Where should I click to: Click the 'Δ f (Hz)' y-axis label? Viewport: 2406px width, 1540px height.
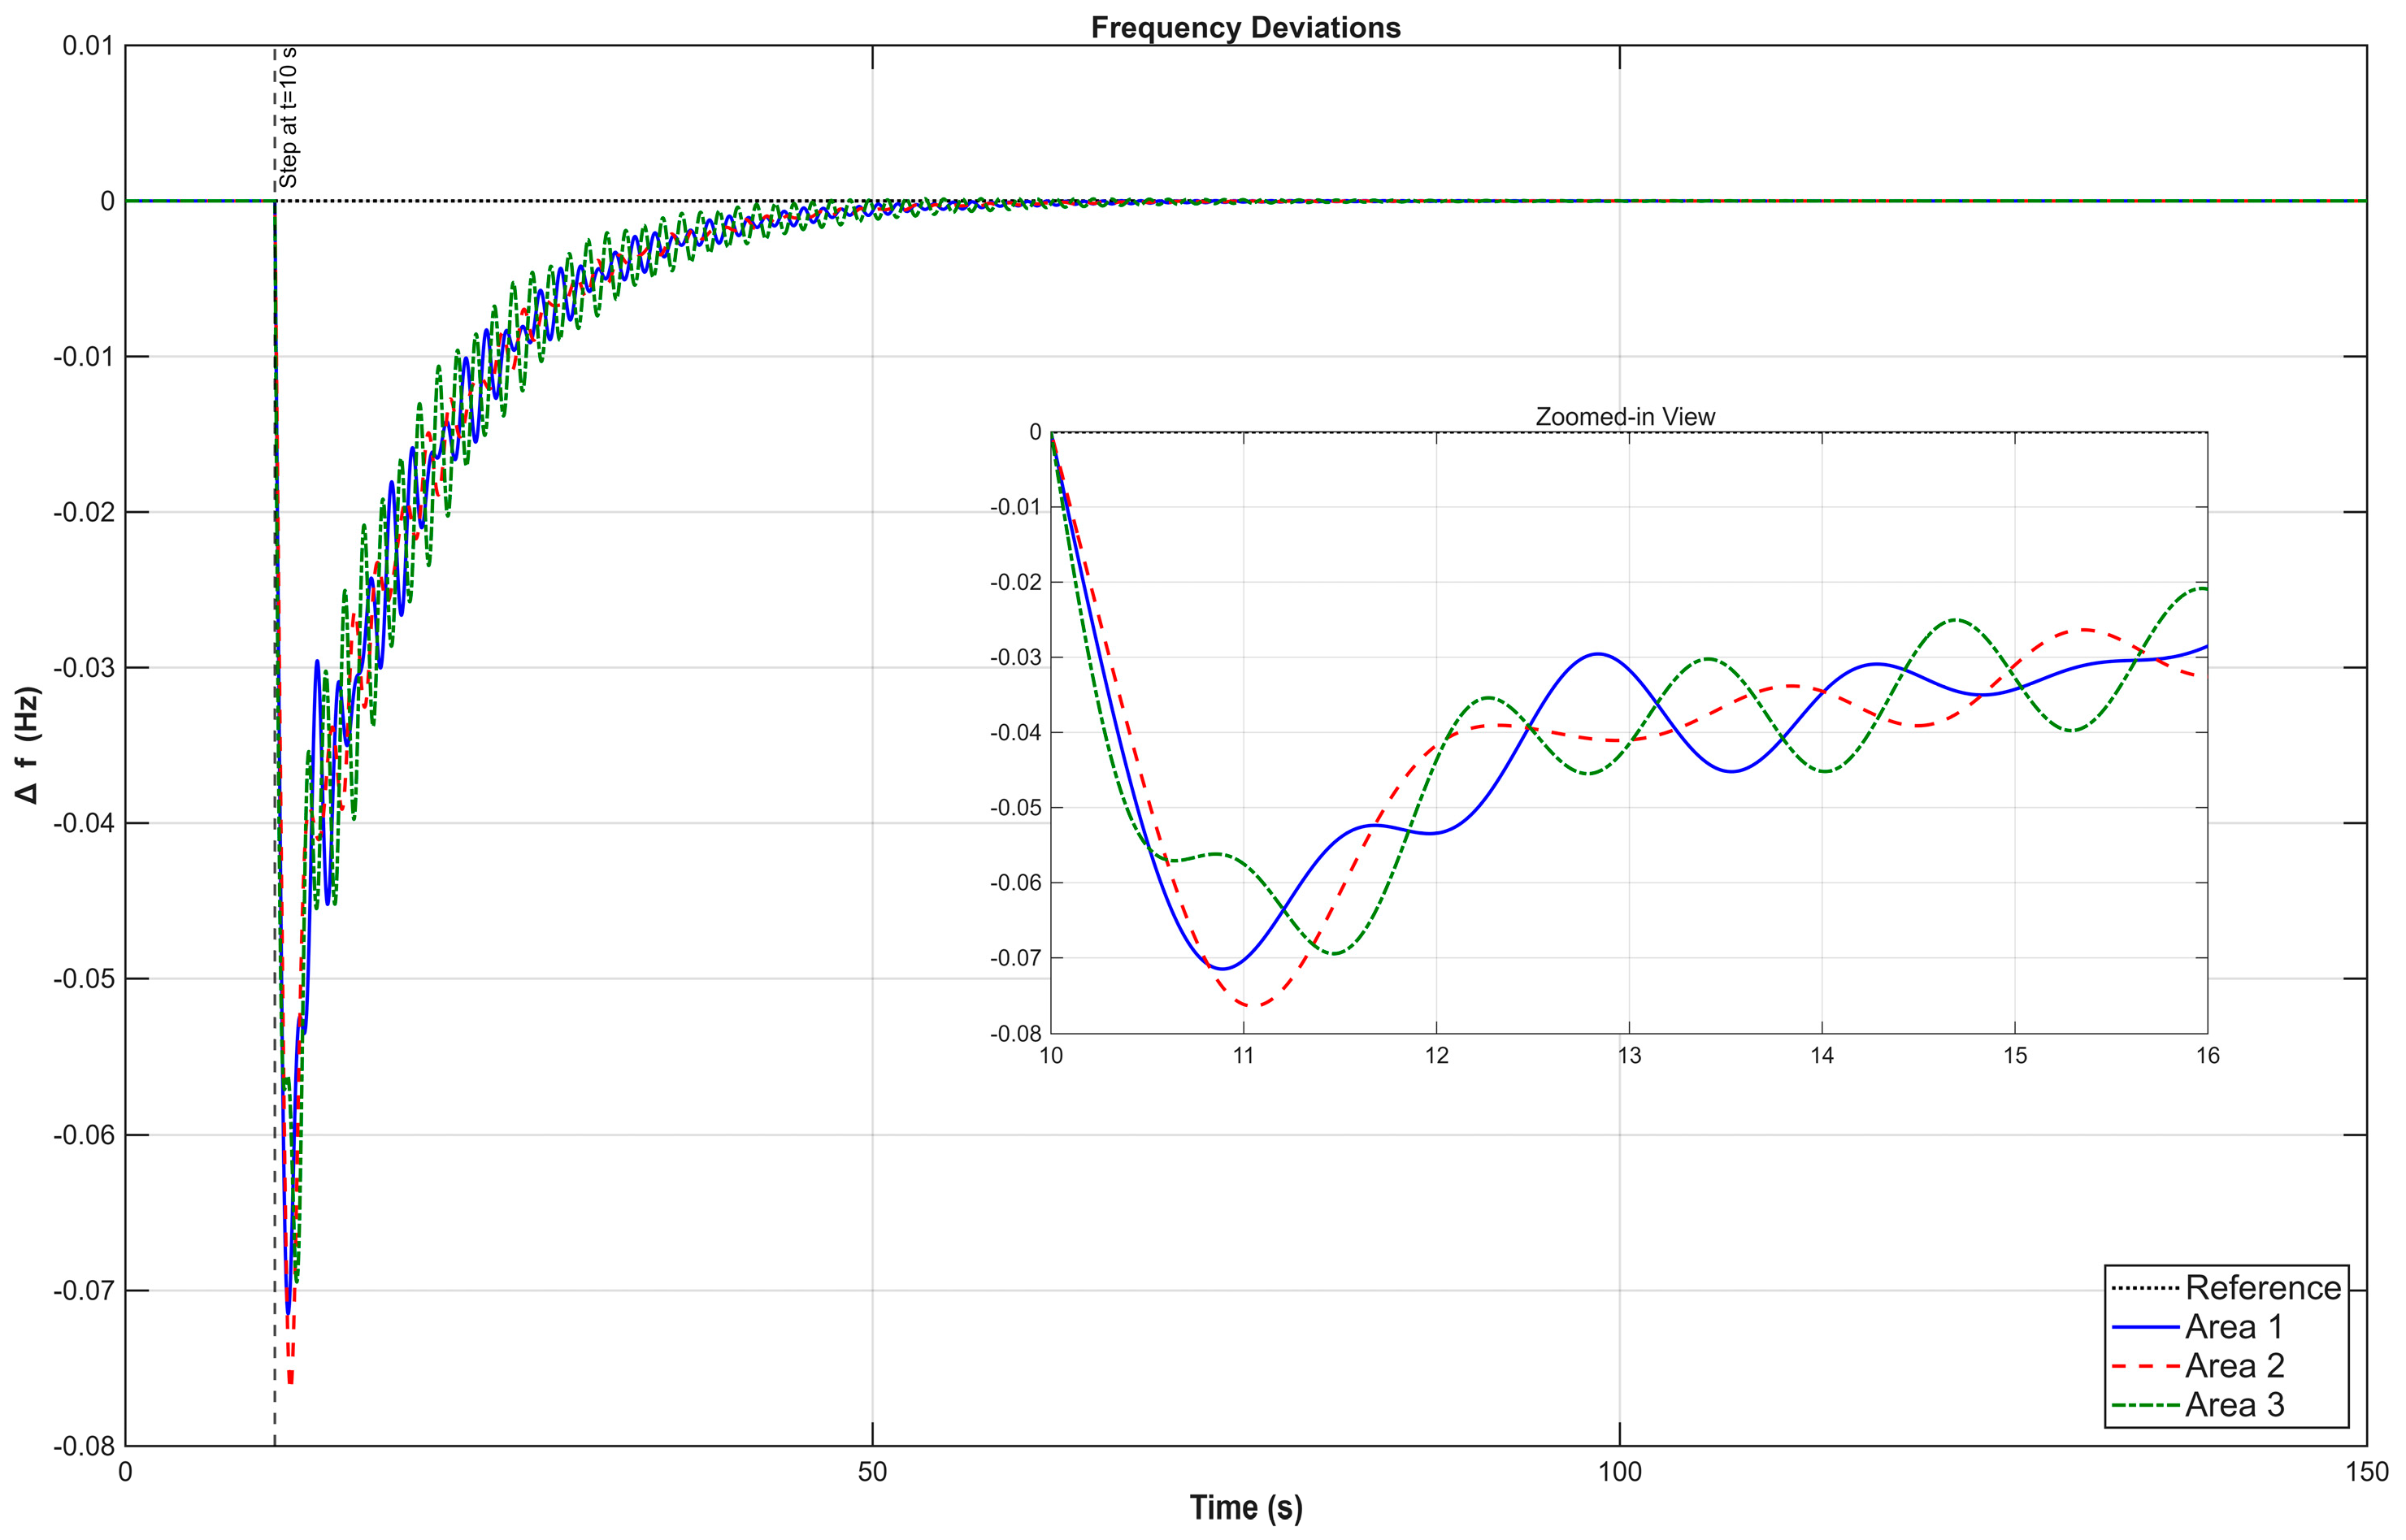point(28,744)
